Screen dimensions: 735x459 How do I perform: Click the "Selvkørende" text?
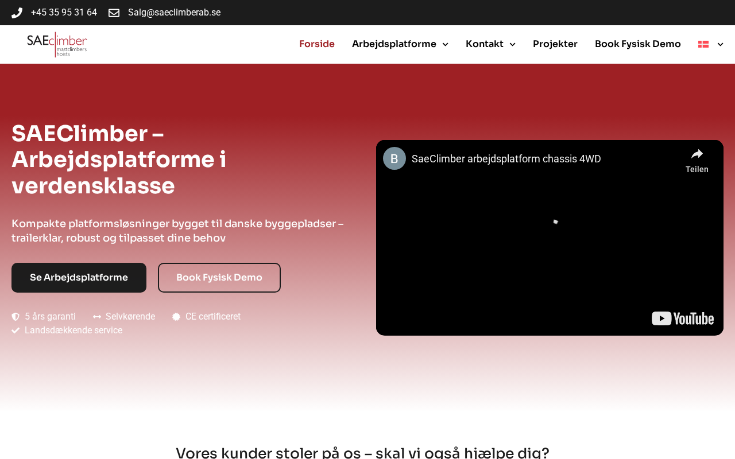tap(130, 317)
